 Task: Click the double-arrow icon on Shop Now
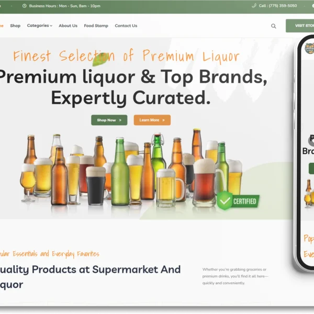coord(120,120)
